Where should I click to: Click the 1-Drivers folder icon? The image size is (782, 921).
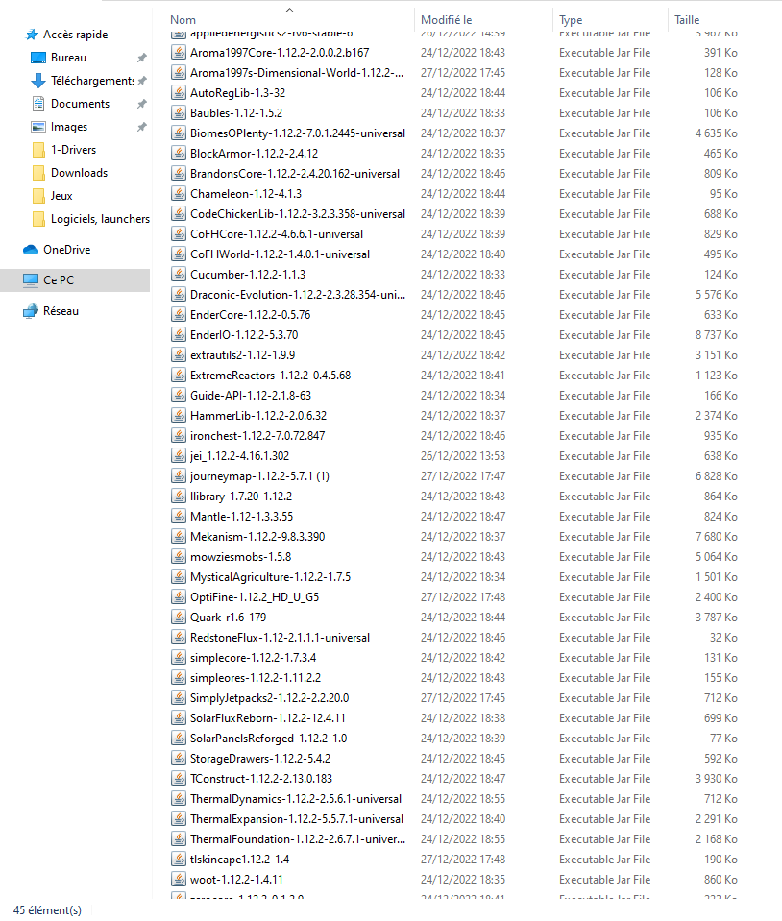[x=38, y=150]
